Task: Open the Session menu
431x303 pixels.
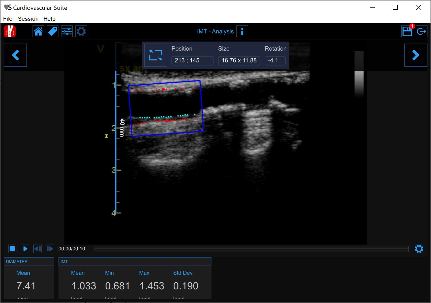Action: pyautogui.click(x=28, y=19)
